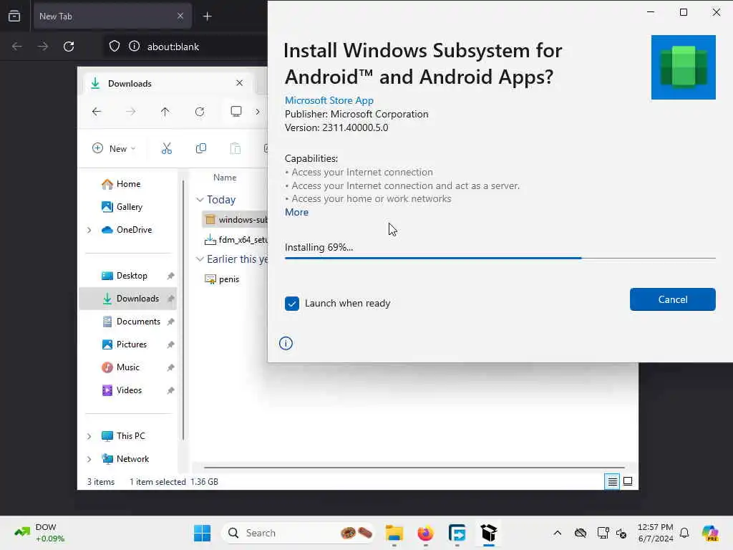The image size is (733, 550).
Task: Click the blue download manager taskbar icon
Action: pyautogui.click(x=457, y=533)
